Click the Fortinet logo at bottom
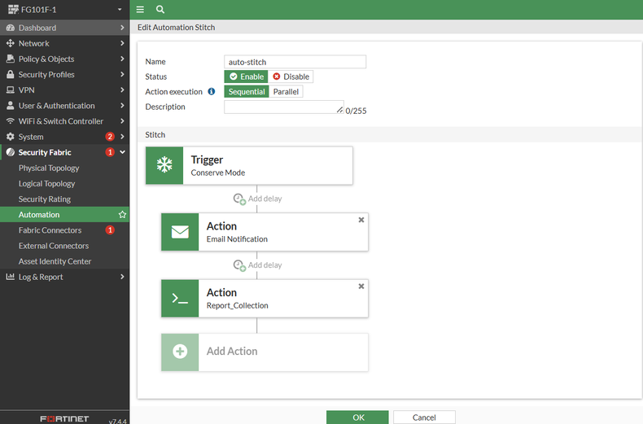643x424 pixels. (x=64, y=418)
